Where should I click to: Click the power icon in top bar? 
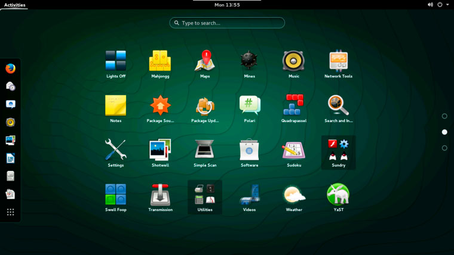click(x=440, y=5)
